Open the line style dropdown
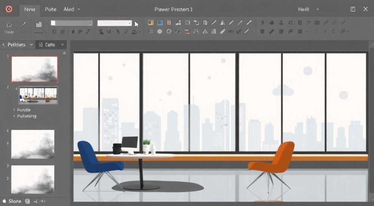This screenshot has width=374, height=206. pyautogui.click(x=45, y=32)
